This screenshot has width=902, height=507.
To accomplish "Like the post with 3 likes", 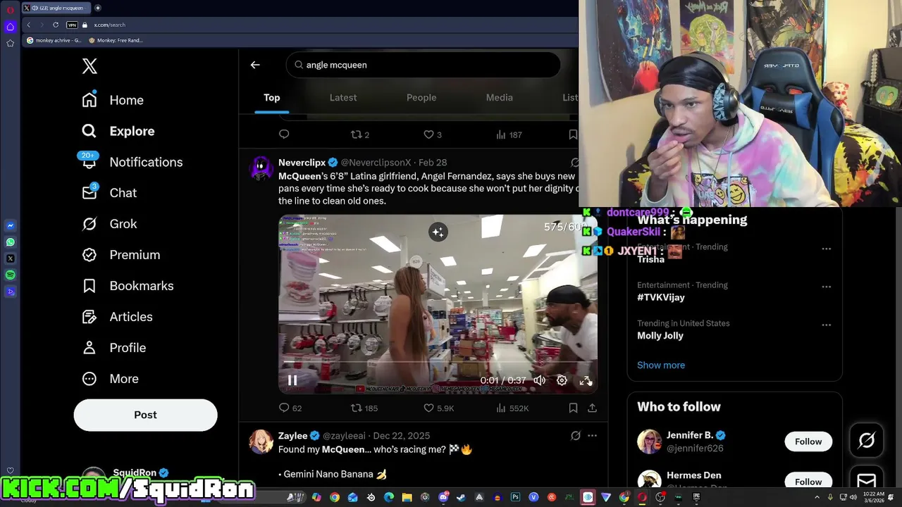I will click(432, 134).
